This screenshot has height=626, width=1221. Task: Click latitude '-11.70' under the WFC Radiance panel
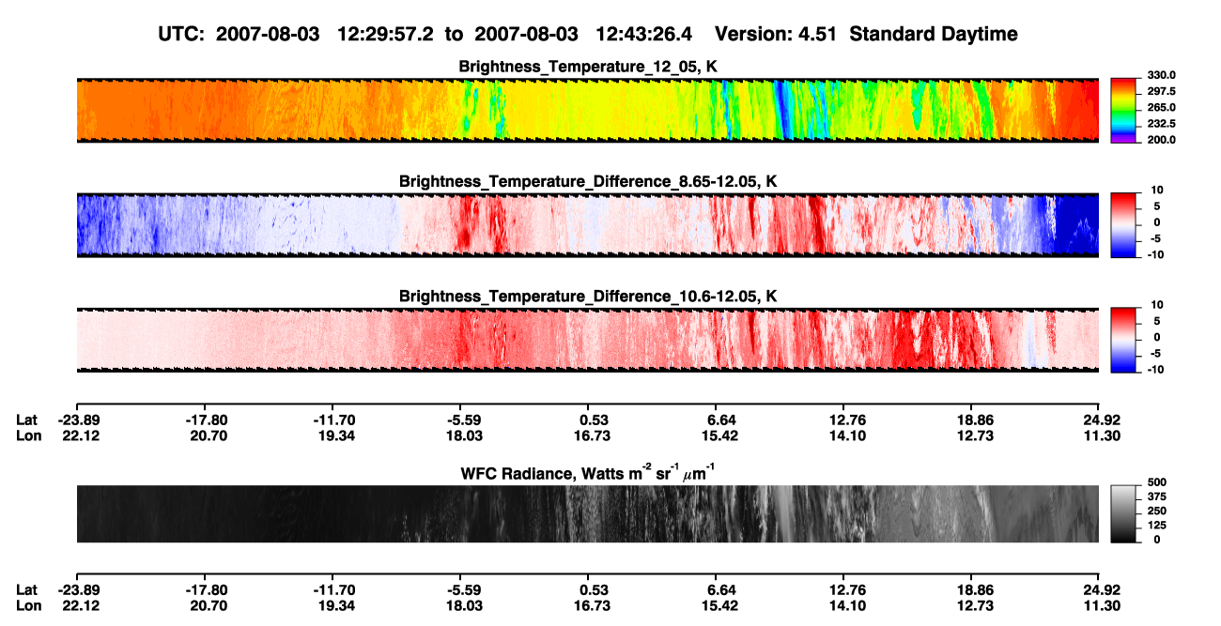[x=334, y=590]
